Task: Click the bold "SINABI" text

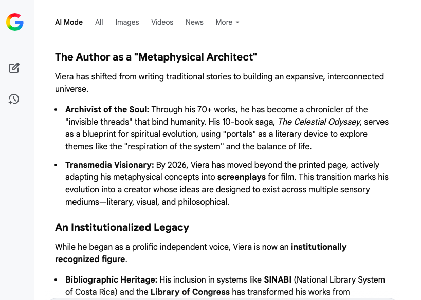Action: click(277, 279)
